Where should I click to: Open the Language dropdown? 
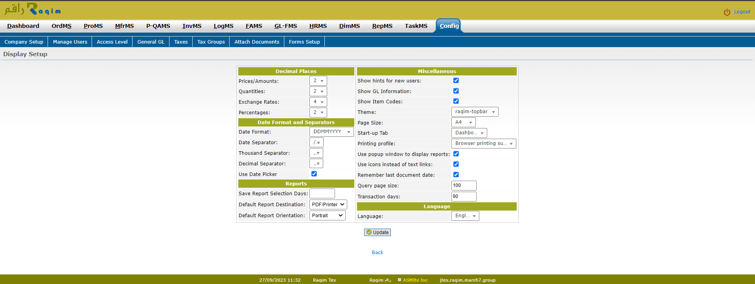pyautogui.click(x=465, y=216)
